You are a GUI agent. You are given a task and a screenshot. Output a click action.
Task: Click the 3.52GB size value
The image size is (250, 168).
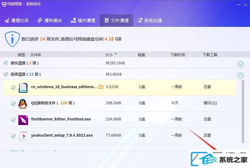pyautogui.click(x=112, y=87)
